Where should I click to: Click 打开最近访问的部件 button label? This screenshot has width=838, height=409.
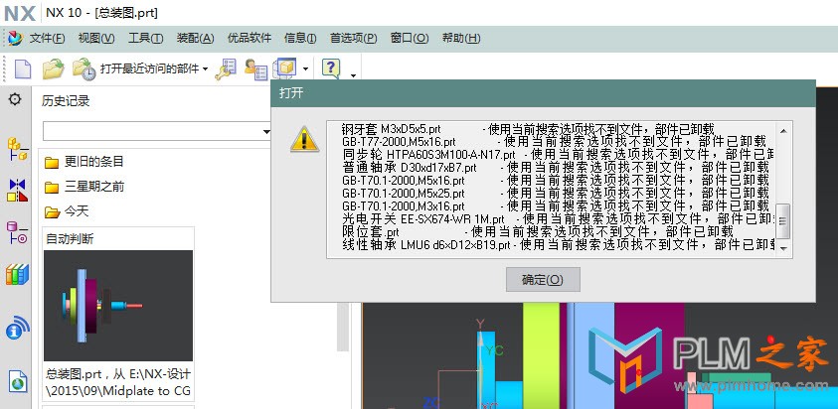point(150,68)
